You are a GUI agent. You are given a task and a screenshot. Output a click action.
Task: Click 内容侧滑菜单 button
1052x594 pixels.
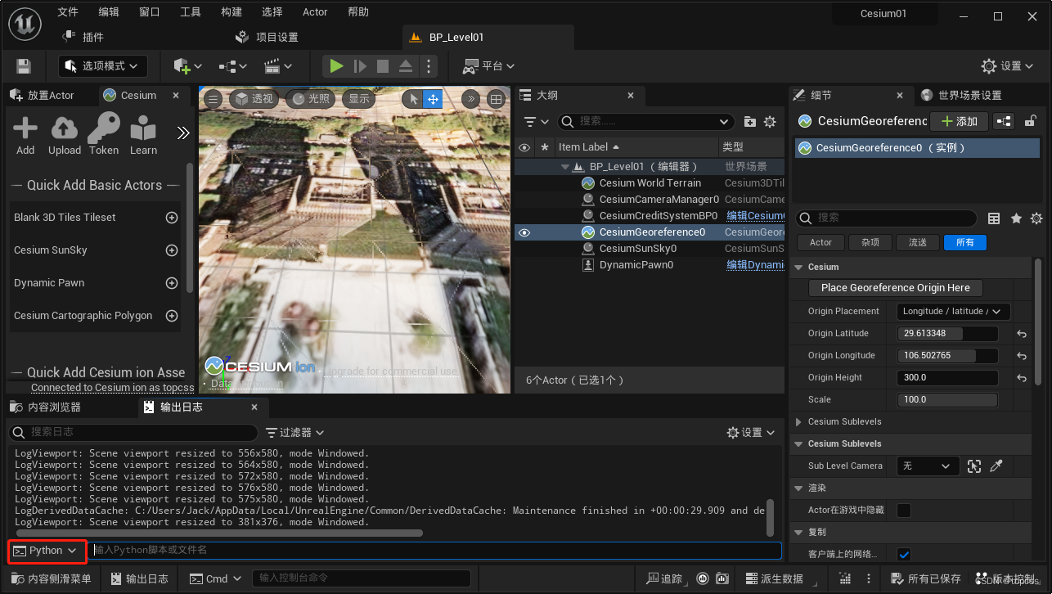point(50,578)
